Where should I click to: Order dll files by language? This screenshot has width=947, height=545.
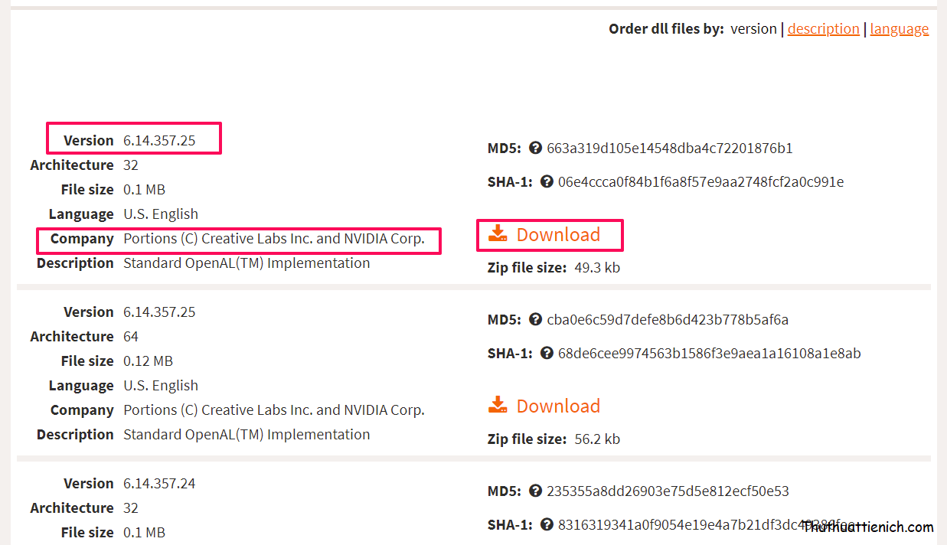(x=899, y=29)
